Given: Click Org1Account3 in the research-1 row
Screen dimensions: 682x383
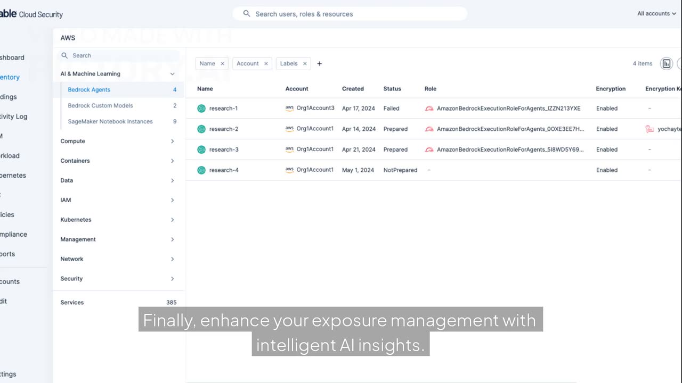Looking at the screenshot, I should pos(315,108).
